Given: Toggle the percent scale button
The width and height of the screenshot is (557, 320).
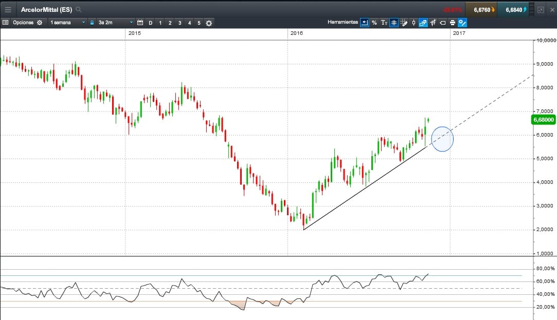Looking at the screenshot, I should [x=374, y=23].
